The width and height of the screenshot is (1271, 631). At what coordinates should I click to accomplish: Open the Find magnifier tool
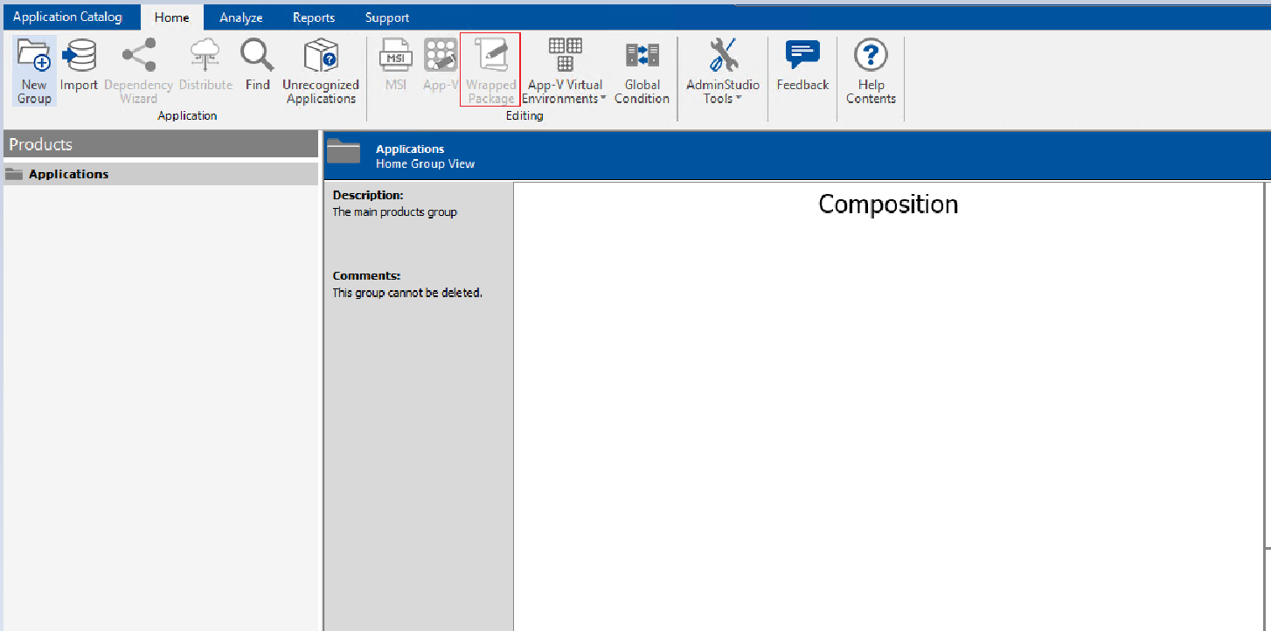[257, 57]
